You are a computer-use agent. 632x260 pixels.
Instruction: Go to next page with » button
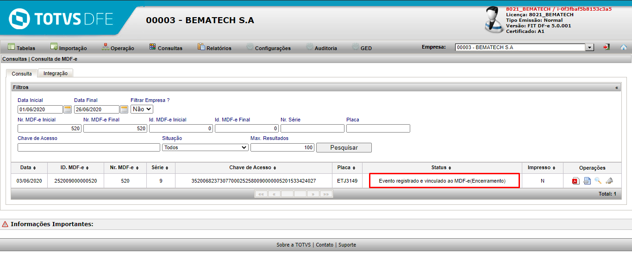pyautogui.click(x=313, y=194)
